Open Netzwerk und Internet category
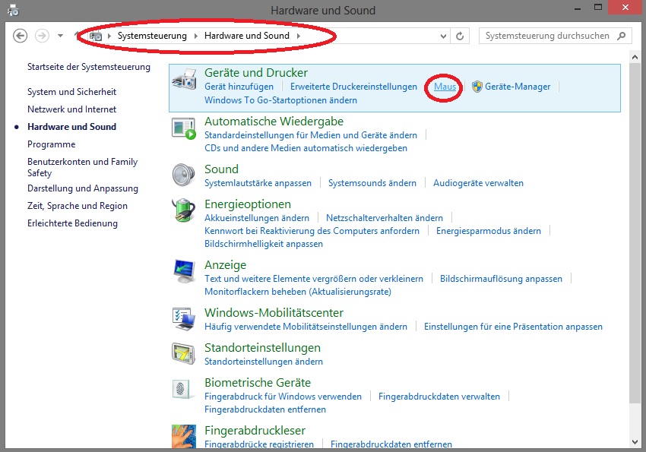This screenshot has width=646, height=452. (71, 109)
